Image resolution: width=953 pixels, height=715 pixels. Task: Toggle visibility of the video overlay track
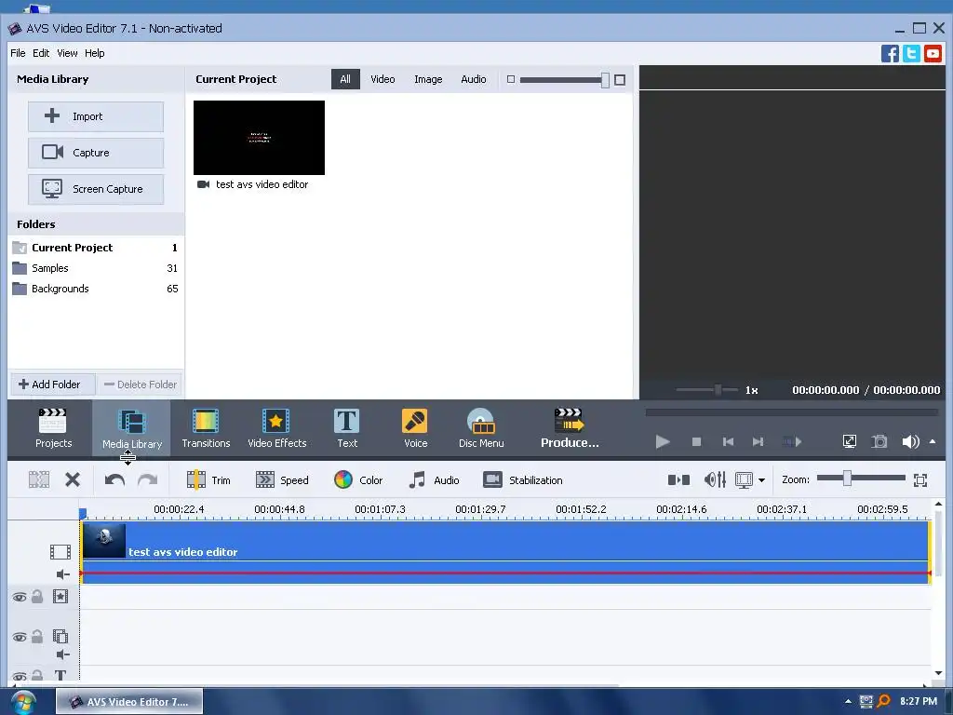20,637
